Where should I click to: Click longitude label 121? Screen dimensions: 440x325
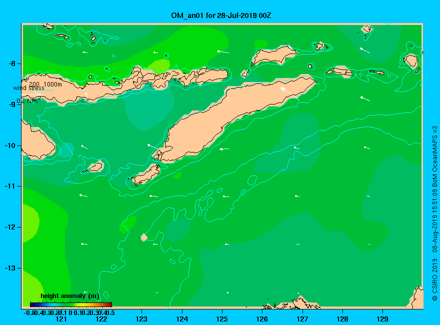click(x=61, y=319)
